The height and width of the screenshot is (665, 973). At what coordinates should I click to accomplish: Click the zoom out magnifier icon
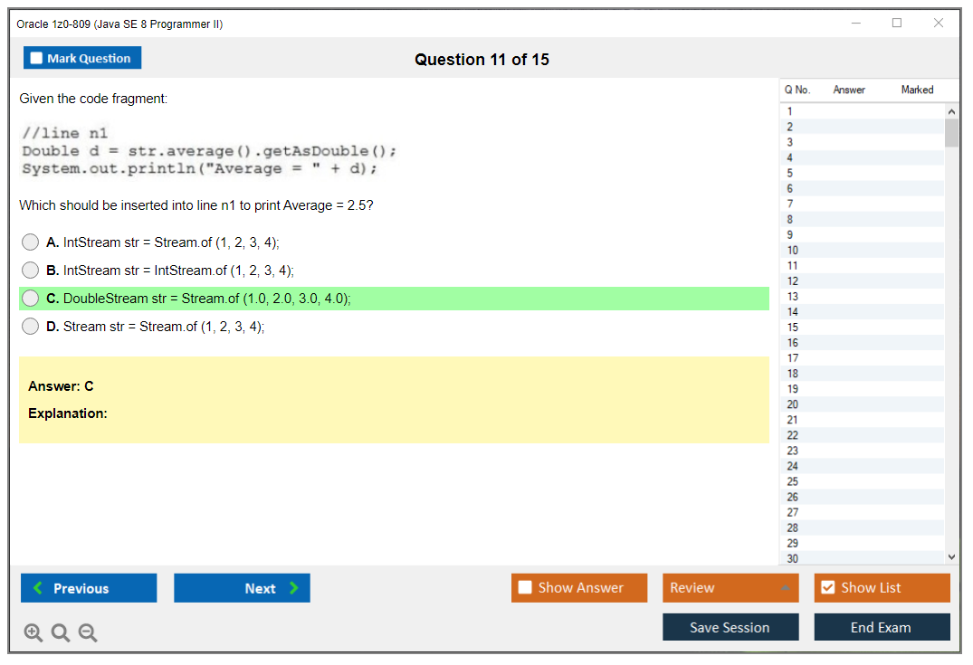tap(88, 632)
